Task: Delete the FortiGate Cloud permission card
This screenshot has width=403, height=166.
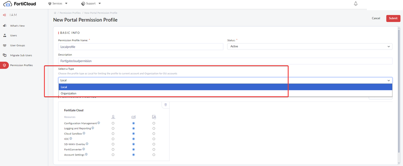Action: click(165, 105)
